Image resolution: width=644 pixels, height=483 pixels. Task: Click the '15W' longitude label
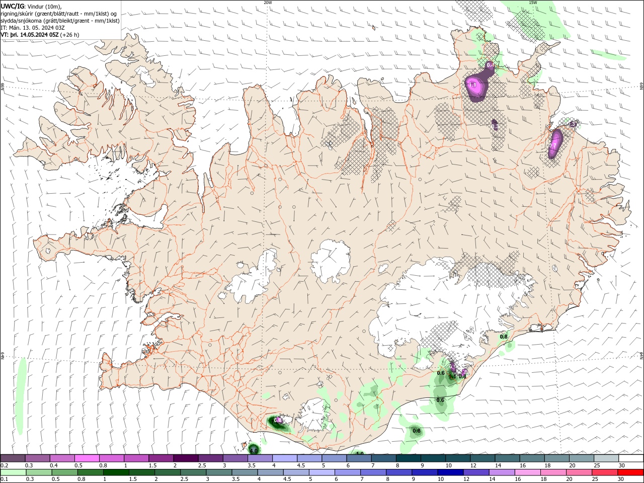pos(533,3)
